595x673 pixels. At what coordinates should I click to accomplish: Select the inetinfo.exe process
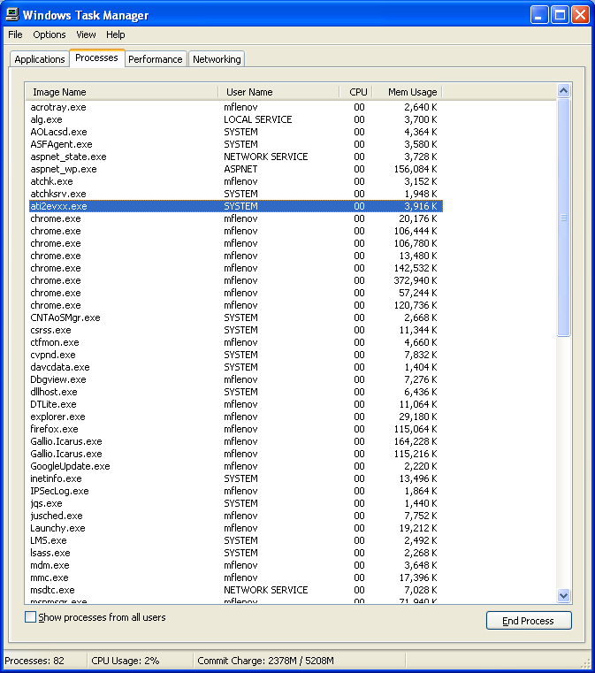point(235,478)
